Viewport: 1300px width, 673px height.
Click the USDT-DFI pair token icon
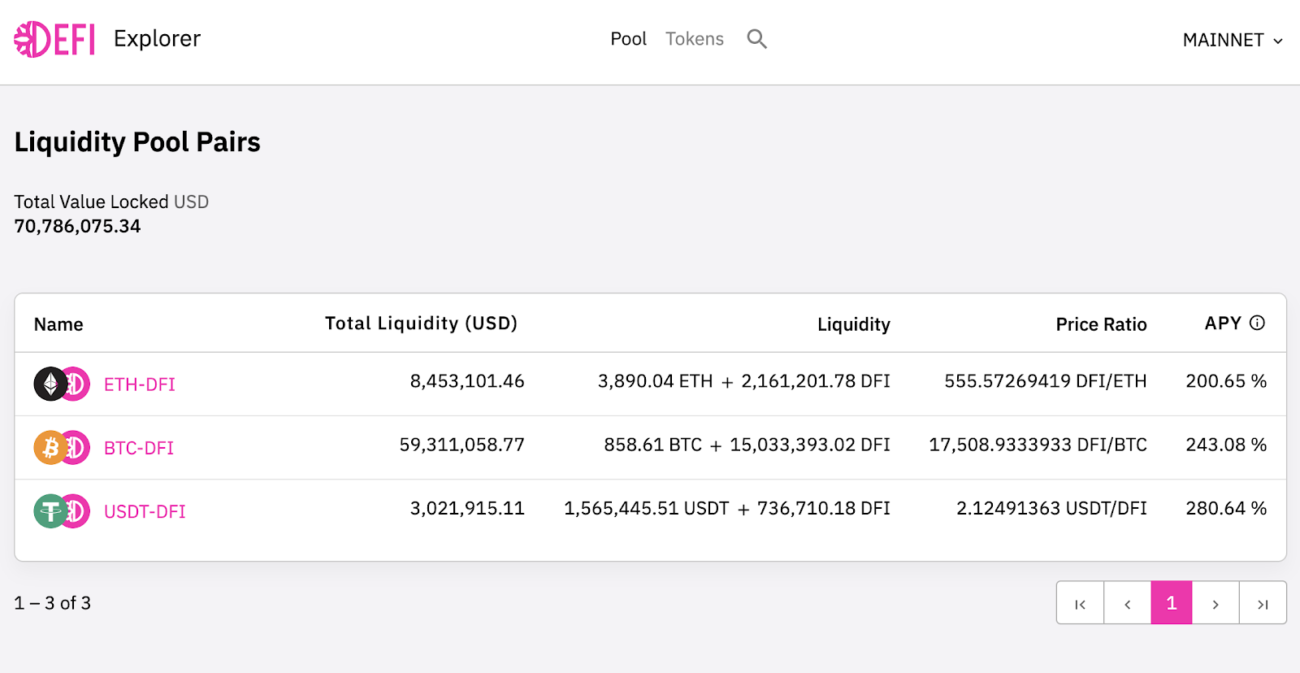[62, 511]
